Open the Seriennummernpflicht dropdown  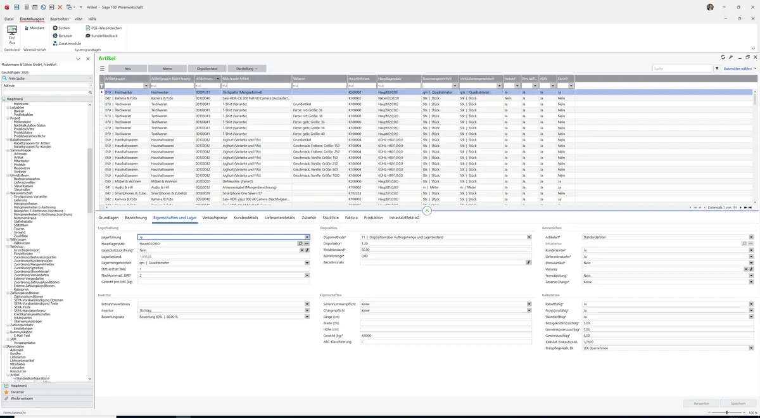click(529, 304)
